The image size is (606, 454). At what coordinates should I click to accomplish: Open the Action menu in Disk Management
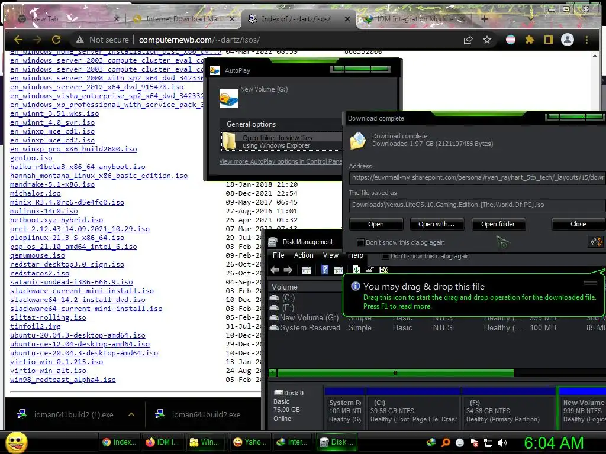tap(304, 255)
